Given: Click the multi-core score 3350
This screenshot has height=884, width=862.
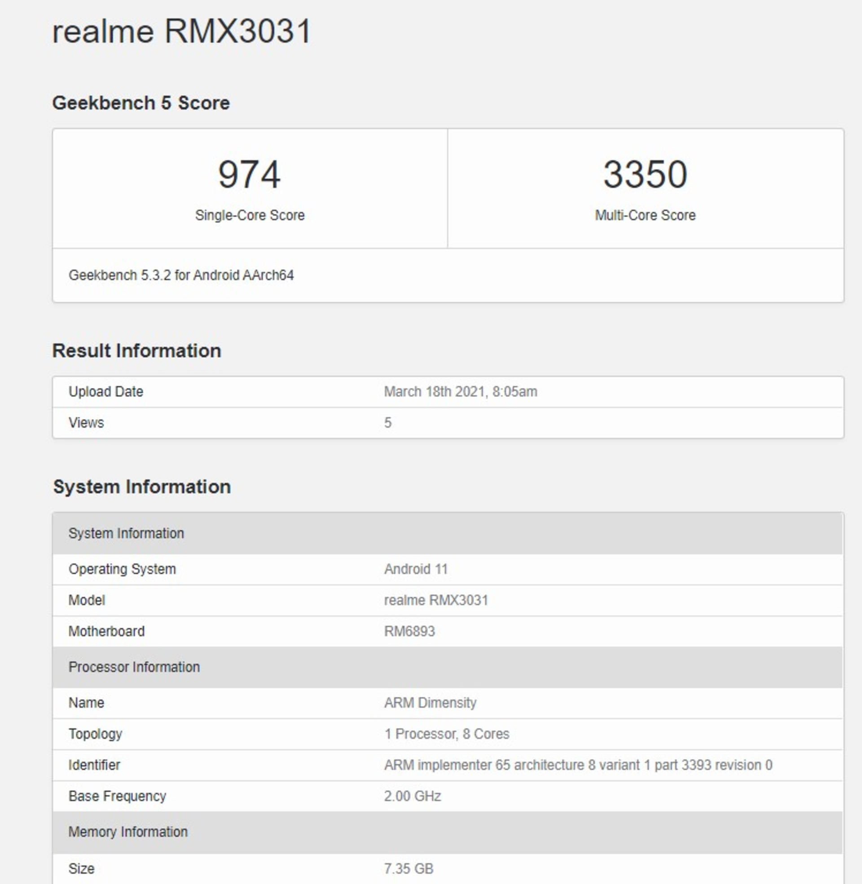Looking at the screenshot, I should (645, 174).
